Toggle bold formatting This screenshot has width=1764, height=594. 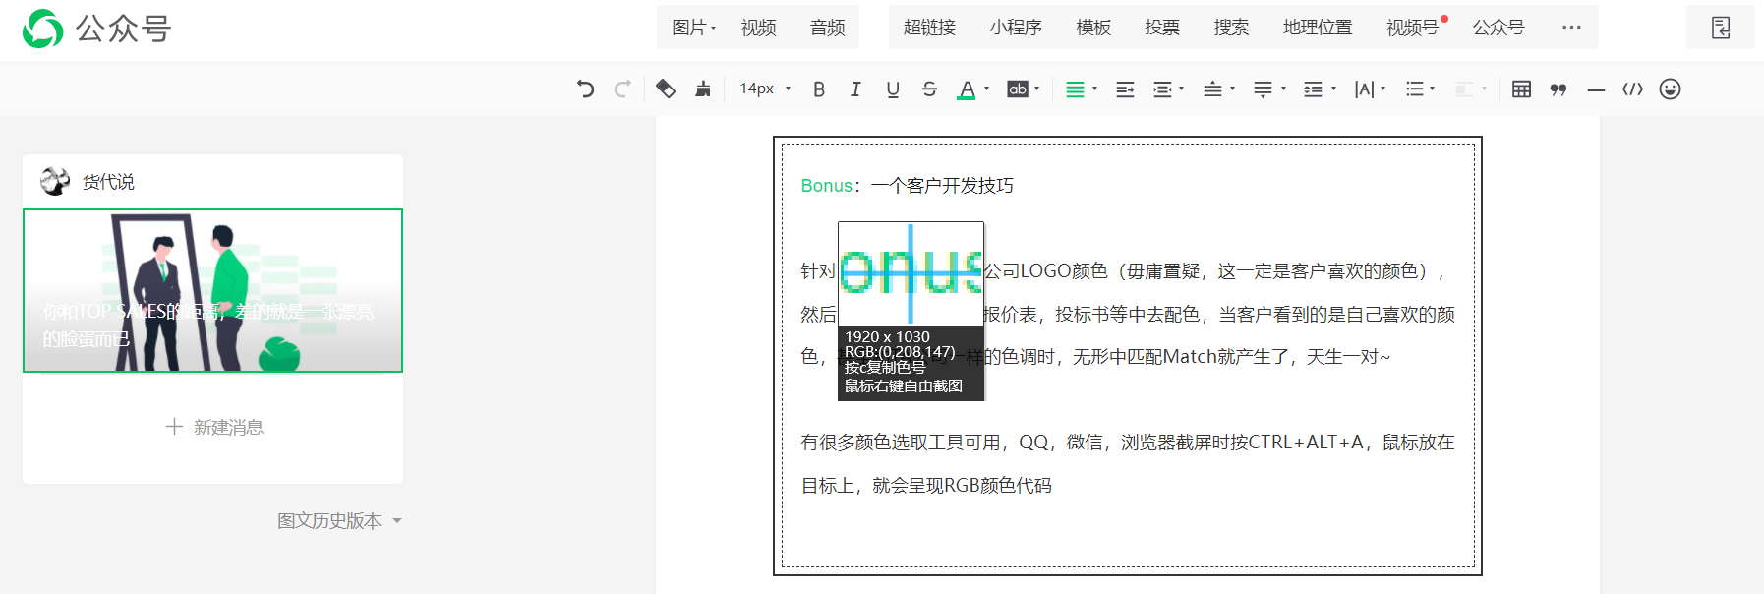818,89
